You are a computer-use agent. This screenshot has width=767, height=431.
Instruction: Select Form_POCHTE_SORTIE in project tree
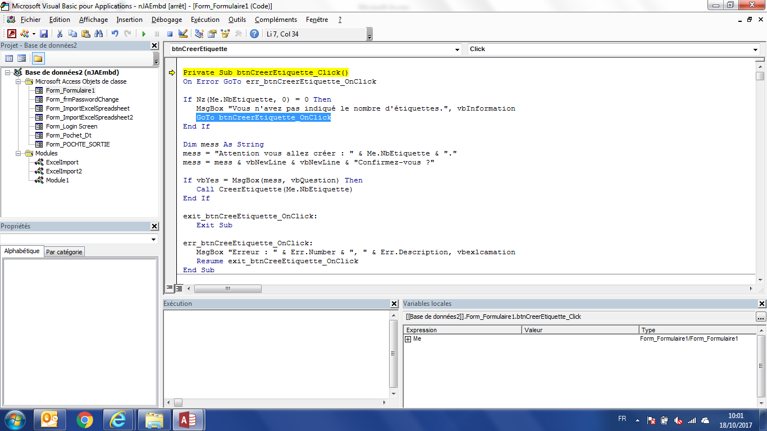click(78, 144)
